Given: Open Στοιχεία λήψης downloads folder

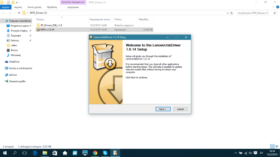Looking at the screenshot, I should [x=19, y=31].
